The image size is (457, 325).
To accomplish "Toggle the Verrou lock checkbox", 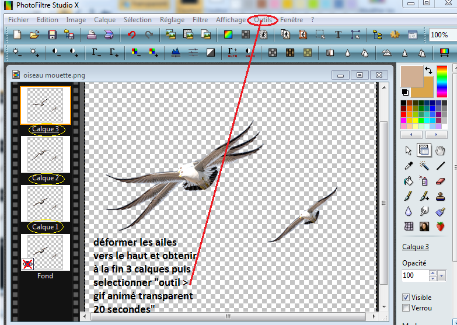I will point(406,308).
